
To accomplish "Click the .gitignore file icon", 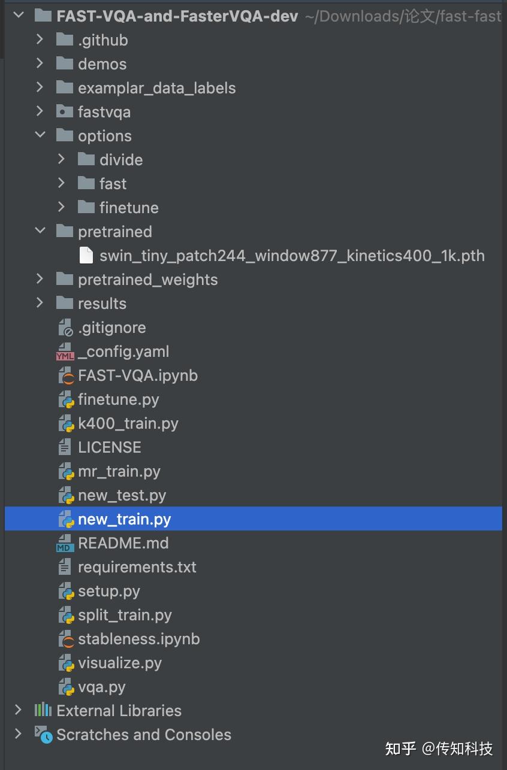I will 65,328.
